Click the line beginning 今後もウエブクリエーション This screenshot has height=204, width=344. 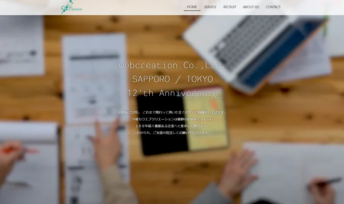[172, 119]
